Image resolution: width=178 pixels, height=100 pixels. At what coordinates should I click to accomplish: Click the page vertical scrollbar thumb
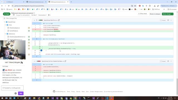click(177, 87)
